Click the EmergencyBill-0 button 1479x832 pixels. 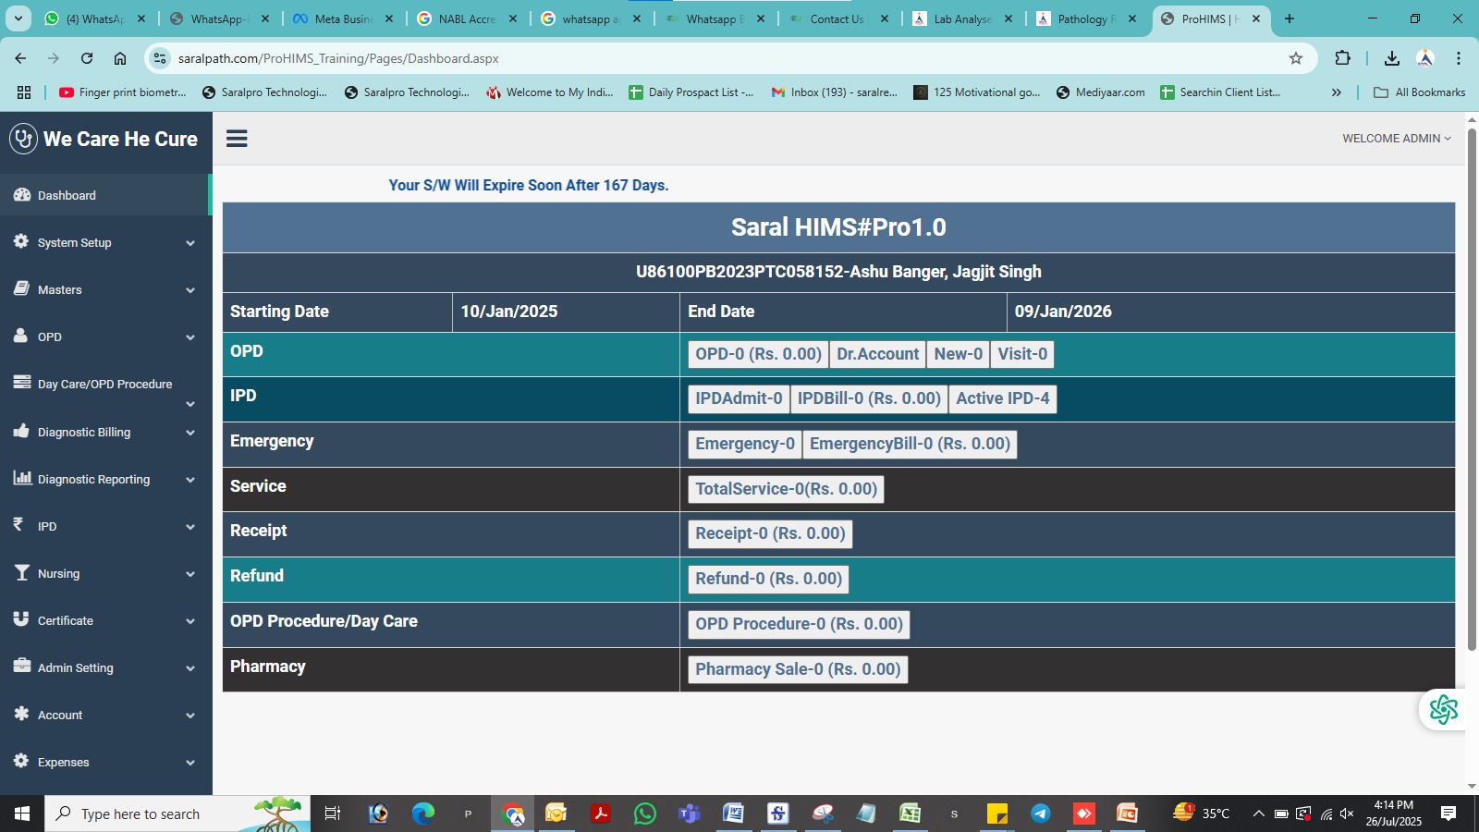(x=910, y=444)
